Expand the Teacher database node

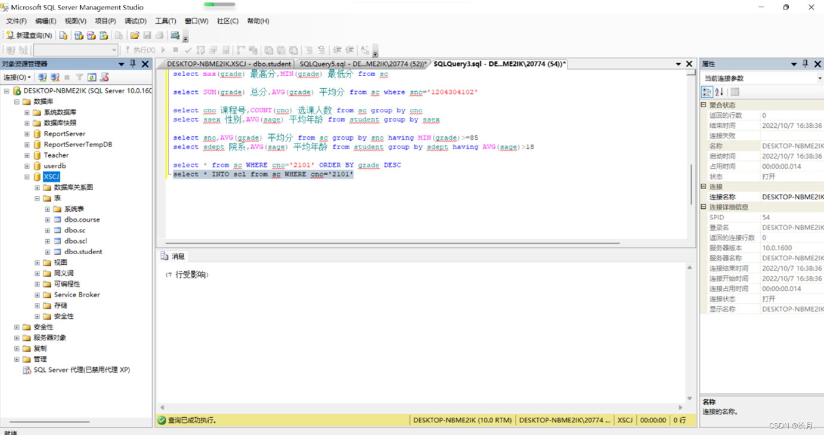[27, 155]
